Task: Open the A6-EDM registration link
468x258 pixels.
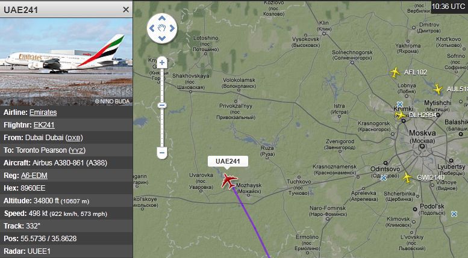Action: tap(34, 176)
